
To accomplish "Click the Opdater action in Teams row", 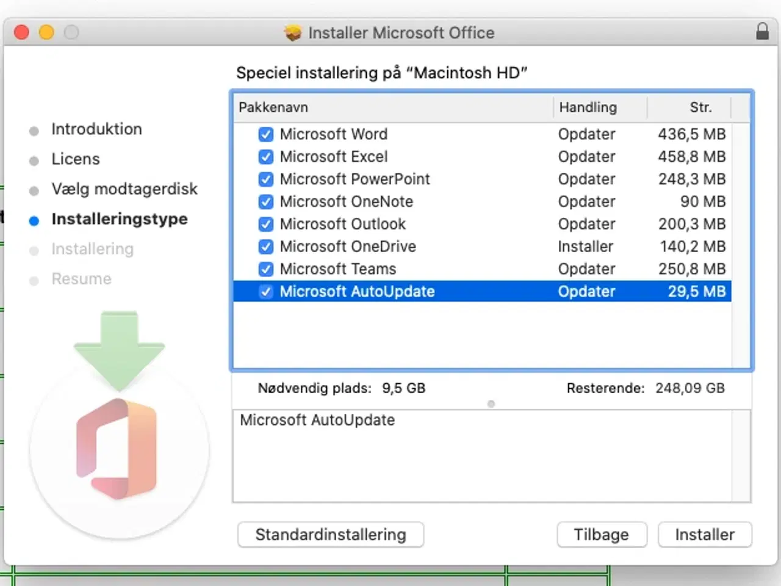I will [x=587, y=269].
